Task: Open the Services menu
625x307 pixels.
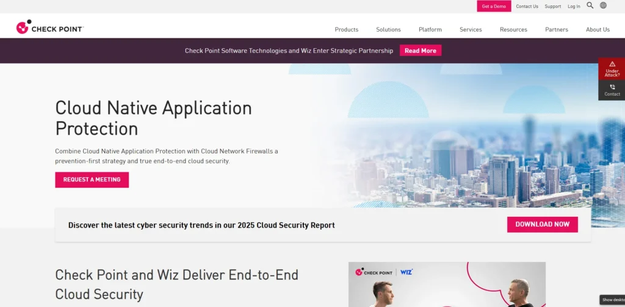Action: click(x=471, y=29)
